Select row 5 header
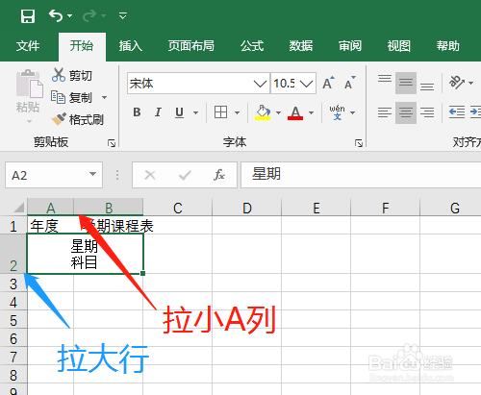481x395 pixels. pos(13,320)
